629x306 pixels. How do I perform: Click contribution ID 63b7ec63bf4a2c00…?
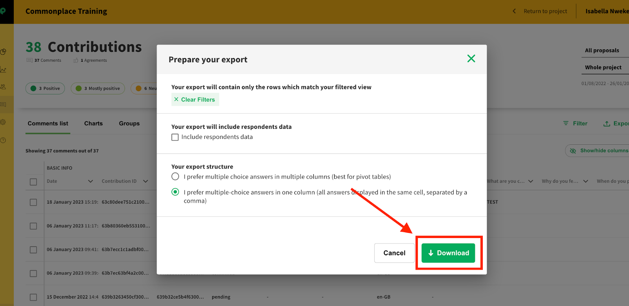[125, 273]
